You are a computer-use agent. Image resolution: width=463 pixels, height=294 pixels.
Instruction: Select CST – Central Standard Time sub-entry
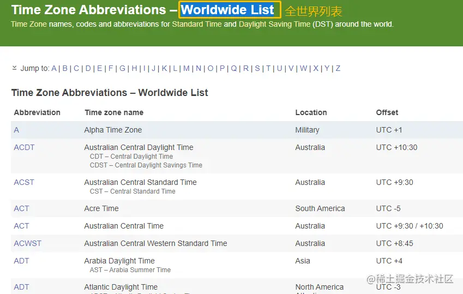[x=133, y=191]
